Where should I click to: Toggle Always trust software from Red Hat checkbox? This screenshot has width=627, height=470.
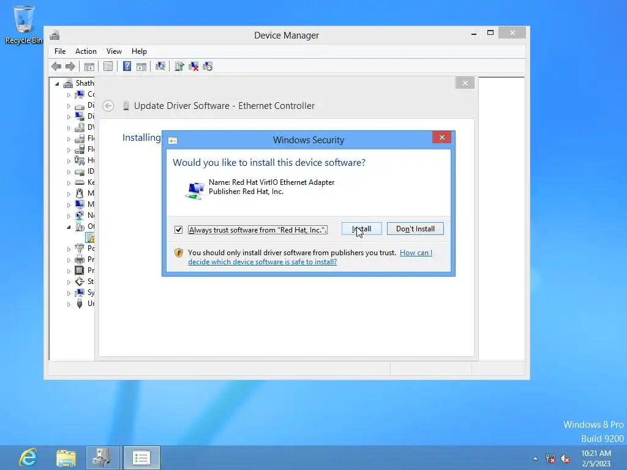(178, 230)
